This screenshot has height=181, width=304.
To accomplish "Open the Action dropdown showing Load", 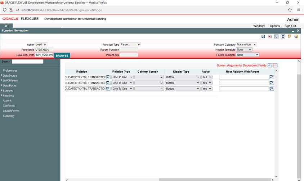I will tap(41, 44).
